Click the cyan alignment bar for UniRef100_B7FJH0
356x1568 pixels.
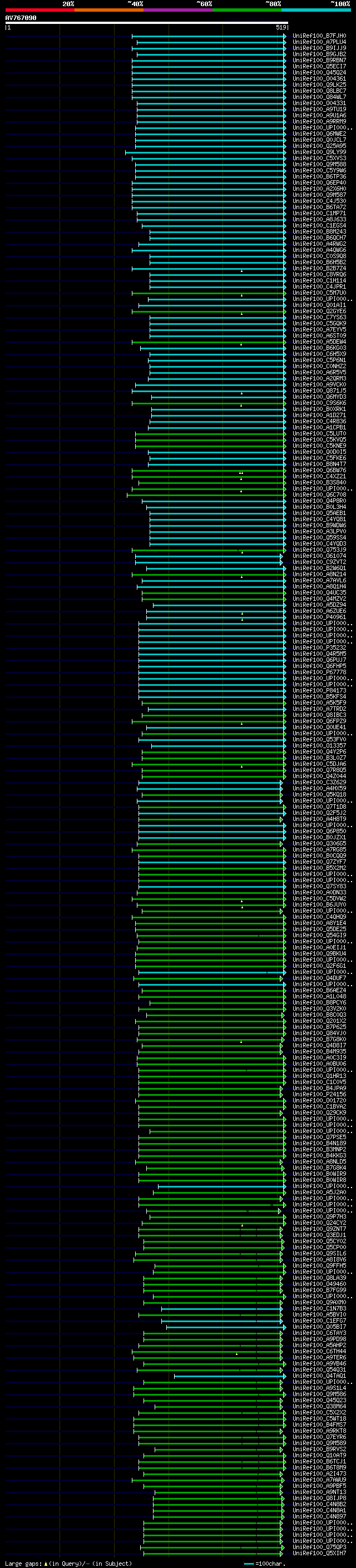pos(209,36)
